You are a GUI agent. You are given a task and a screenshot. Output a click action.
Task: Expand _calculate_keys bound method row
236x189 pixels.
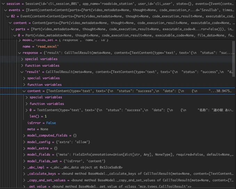click(x=24, y=174)
